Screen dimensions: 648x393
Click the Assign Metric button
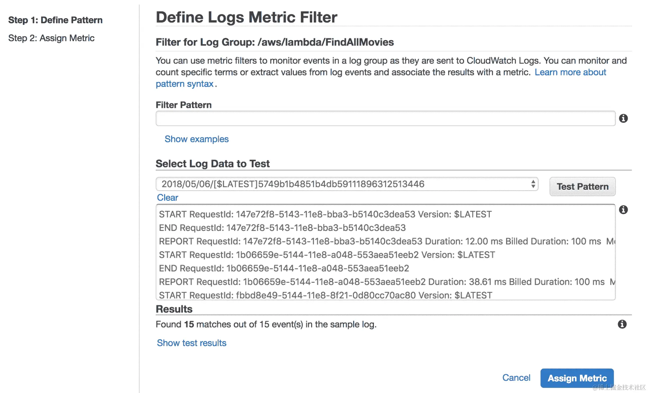pyautogui.click(x=577, y=378)
